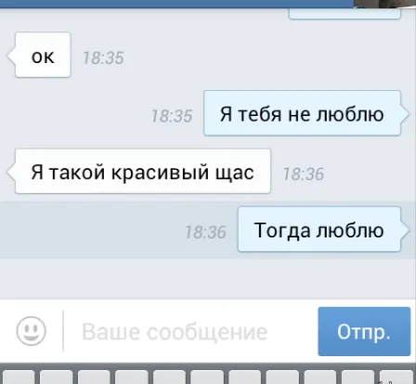The image size is (416, 384).
Task: Open the contact avatar in header corner
Action: pyautogui.click(x=384, y=4)
